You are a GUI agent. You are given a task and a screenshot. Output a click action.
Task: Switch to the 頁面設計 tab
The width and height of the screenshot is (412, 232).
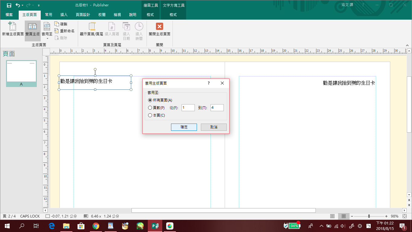pyautogui.click(x=83, y=15)
